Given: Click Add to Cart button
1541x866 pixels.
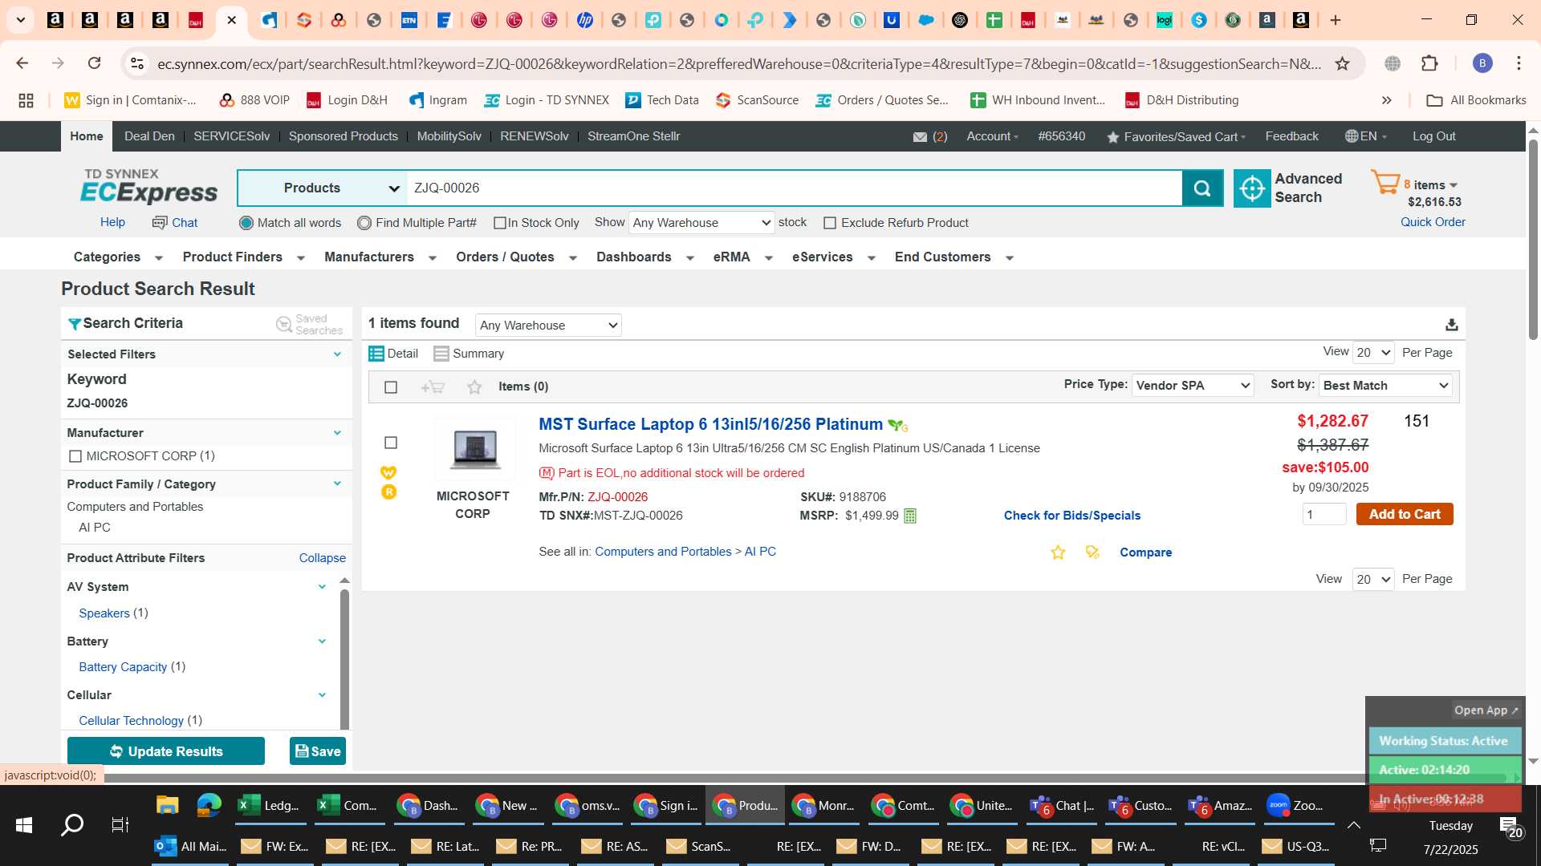Looking at the screenshot, I should (1405, 515).
